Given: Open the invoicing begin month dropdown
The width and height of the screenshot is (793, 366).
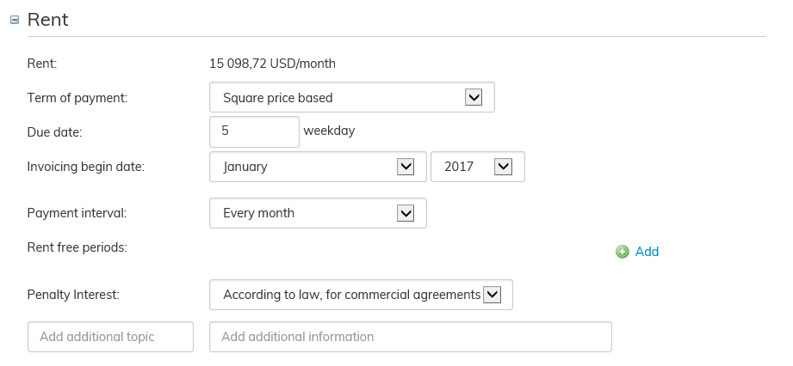Looking at the screenshot, I should click(317, 167).
